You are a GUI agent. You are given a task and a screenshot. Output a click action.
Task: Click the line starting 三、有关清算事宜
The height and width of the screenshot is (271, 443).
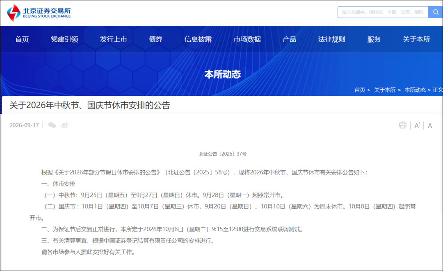128,241
